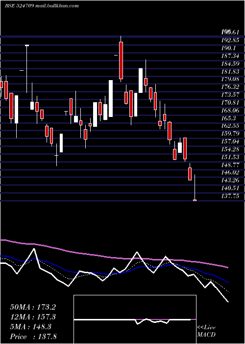This screenshot has height=344, width=245.
Task: Click the '12MA : 157.3' readout
Action: tap(33, 317)
